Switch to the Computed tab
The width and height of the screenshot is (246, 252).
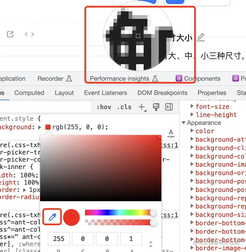(x=29, y=93)
